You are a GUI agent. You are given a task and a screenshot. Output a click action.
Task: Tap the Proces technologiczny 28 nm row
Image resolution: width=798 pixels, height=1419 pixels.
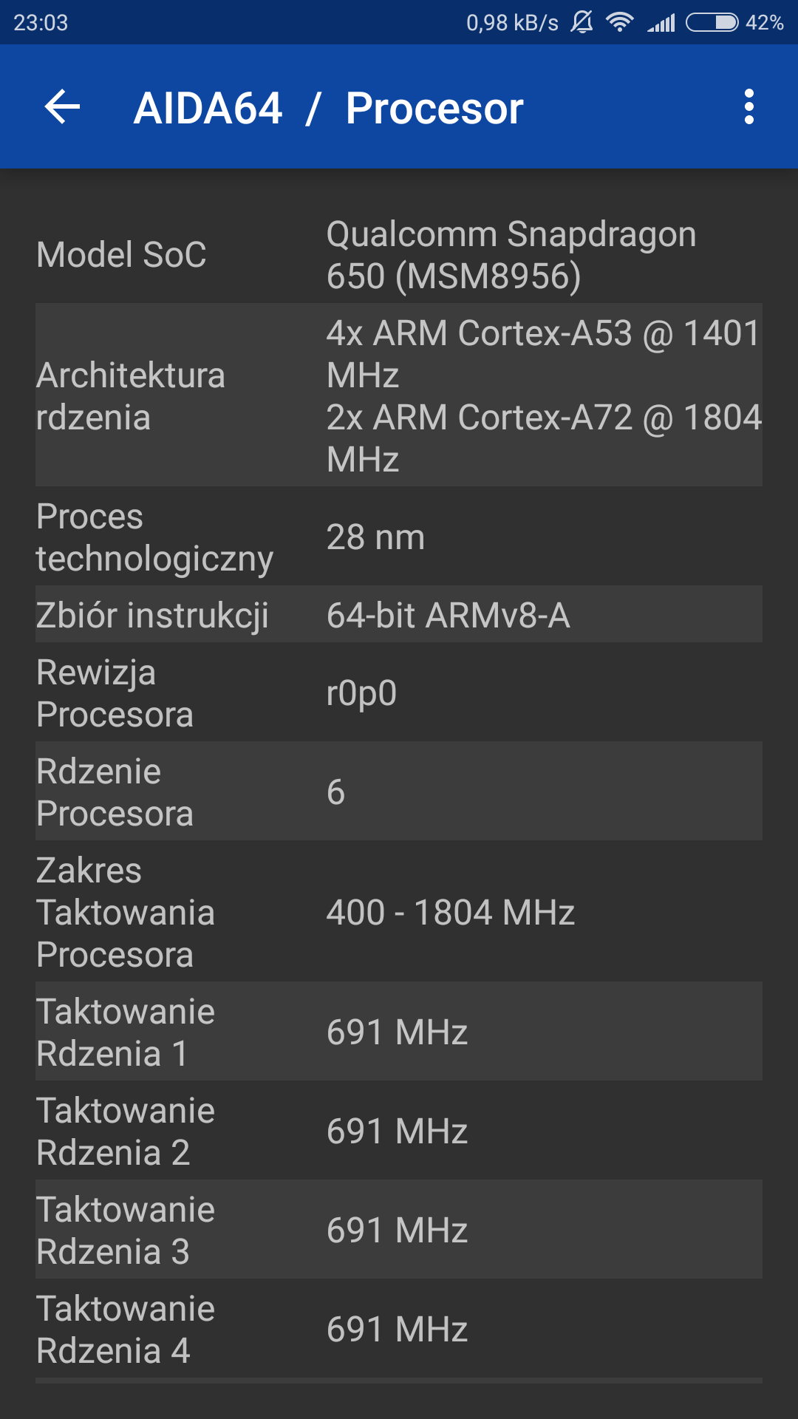[399, 537]
